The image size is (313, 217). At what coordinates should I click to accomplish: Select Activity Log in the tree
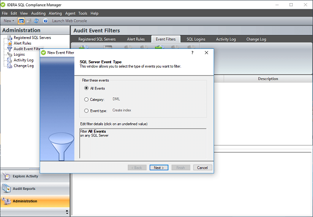pos(23,60)
